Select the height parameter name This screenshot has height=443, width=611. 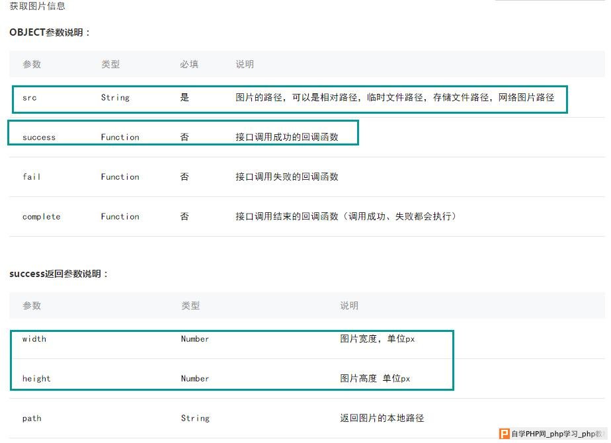(36, 379)
